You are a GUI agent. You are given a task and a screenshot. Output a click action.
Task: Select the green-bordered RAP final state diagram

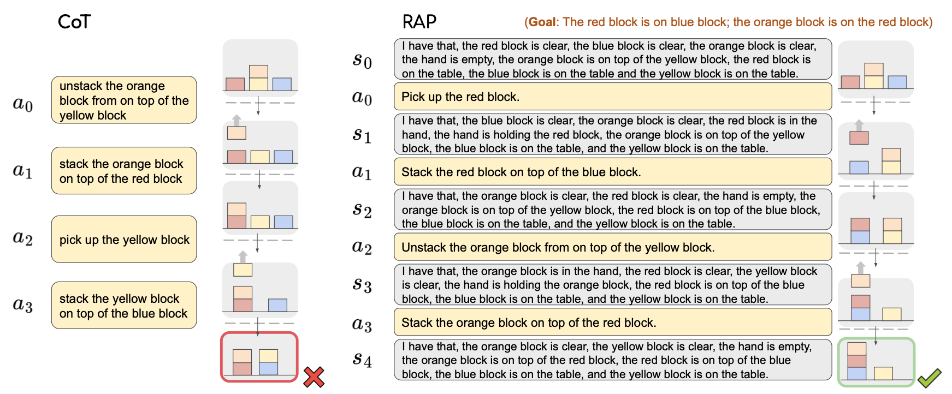(876, 362)
